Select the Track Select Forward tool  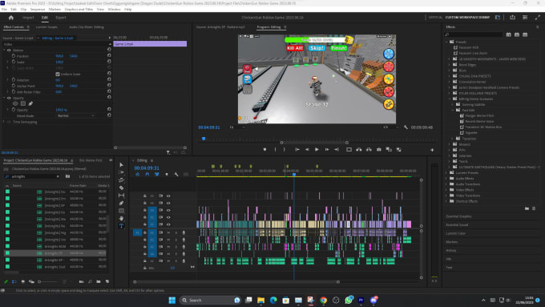coord(121,172)
